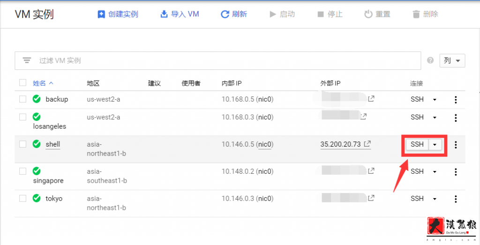Open the singapore instance name

[48, 180]
